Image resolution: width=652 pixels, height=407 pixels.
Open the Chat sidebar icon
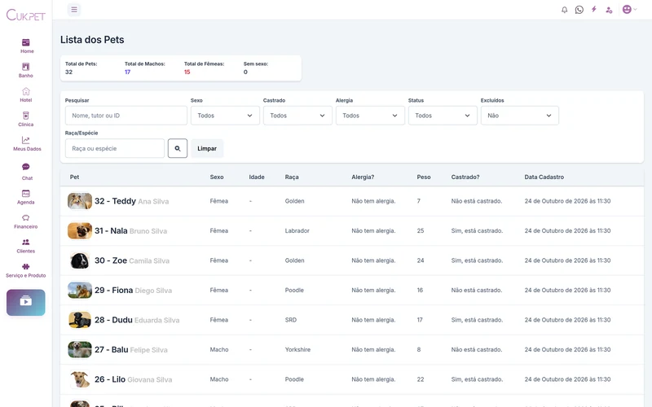(x=26, y=172)
